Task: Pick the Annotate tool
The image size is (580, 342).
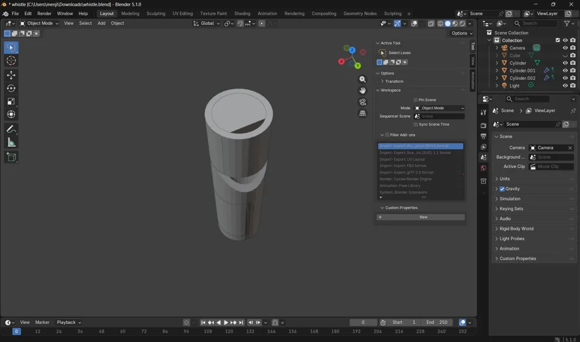Action: point(11,129)
